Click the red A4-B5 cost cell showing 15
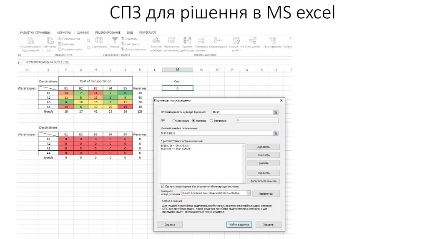The height and width of the screenshot is (239, 427). click(x=125, y=107)
